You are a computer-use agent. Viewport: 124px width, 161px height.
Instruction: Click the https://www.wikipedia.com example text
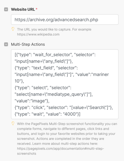38,34
